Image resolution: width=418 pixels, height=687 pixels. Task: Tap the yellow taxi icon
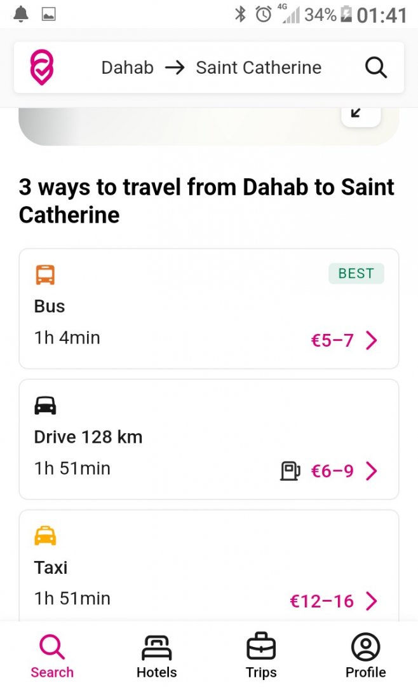(x=45, y=536)
